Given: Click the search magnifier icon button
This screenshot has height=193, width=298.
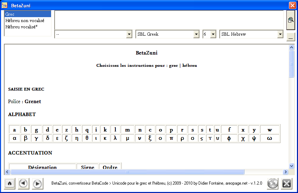Looking at the screenshot, I should [x=291, y=20].
